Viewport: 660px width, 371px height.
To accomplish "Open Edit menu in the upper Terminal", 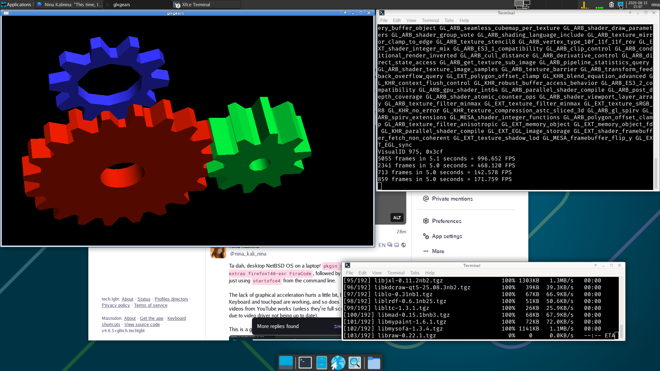I will [397, 20].
